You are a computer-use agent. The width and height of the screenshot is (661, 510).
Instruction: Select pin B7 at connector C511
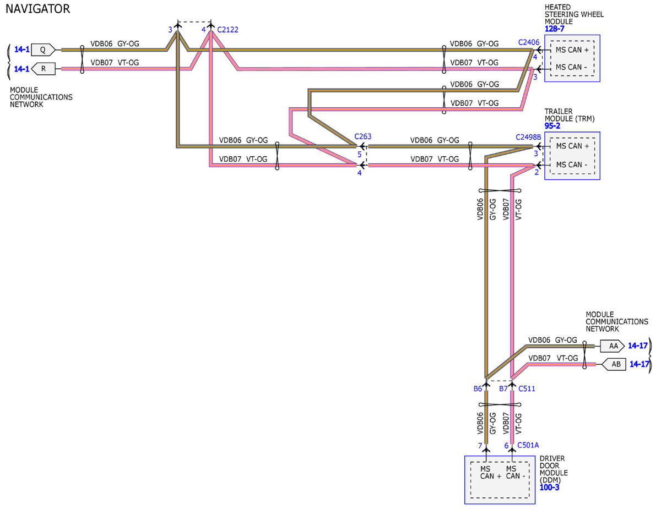tap(503, 388)
